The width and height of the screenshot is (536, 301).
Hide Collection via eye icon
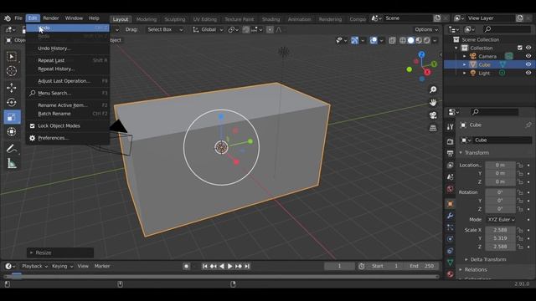(x=528, y=48)
